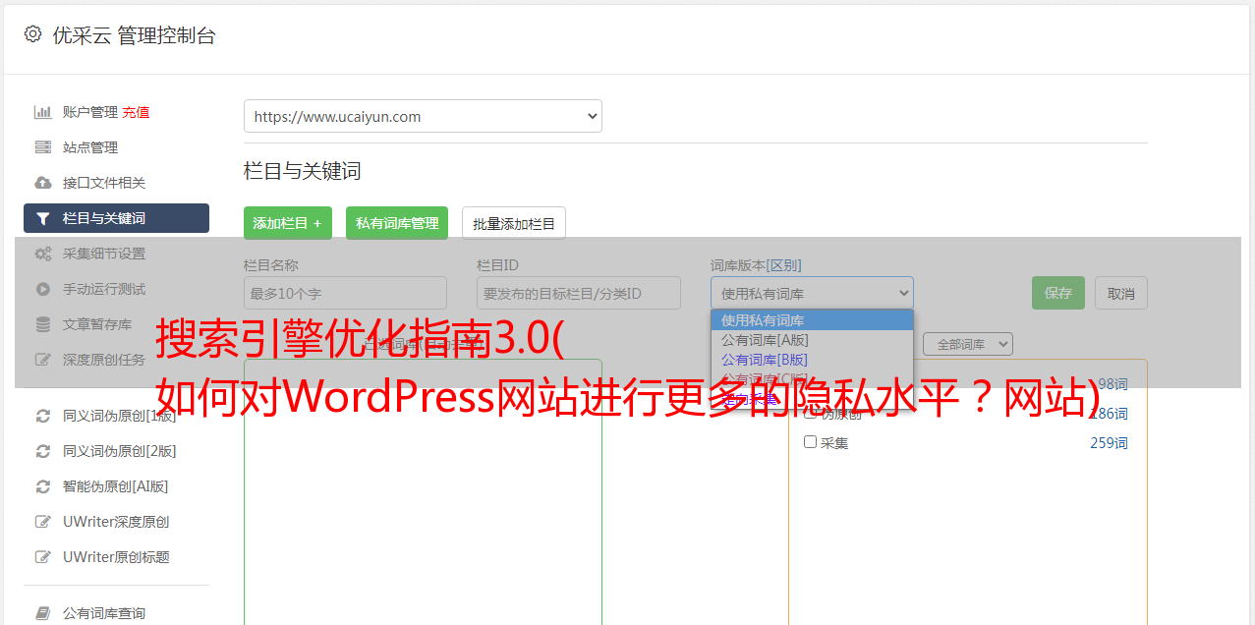Focus the 栏目名称 input field
The width and height of the screenshot is (1255, 625).
point(345,293)
